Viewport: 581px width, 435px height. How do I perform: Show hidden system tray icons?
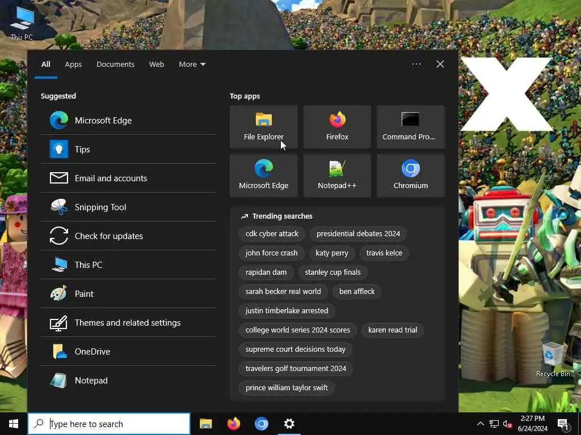click(x=480, y=424)
